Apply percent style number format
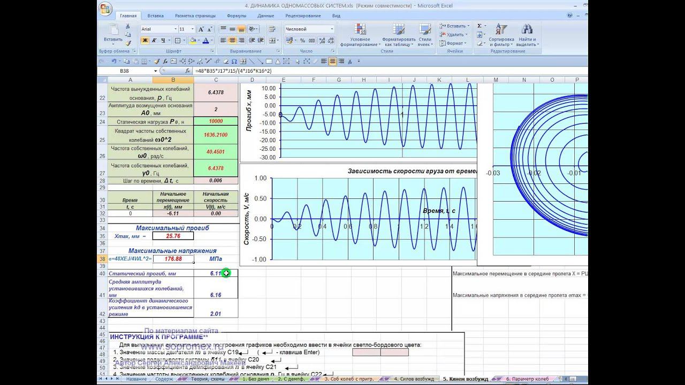 tap(302, 41)
